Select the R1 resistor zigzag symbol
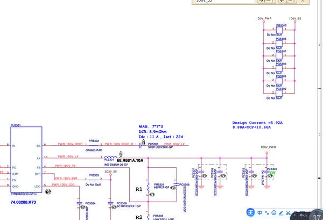Screen dimensions: 323x220 (148, 188)
